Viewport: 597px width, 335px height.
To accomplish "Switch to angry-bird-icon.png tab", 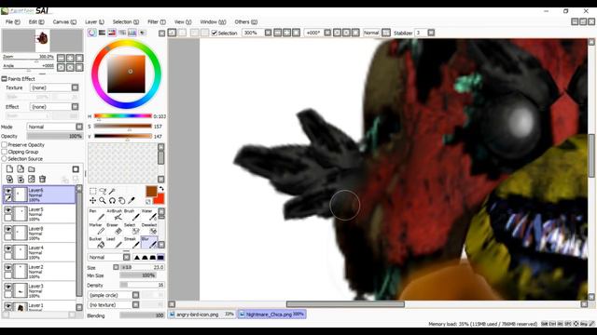I will (201, 315).
